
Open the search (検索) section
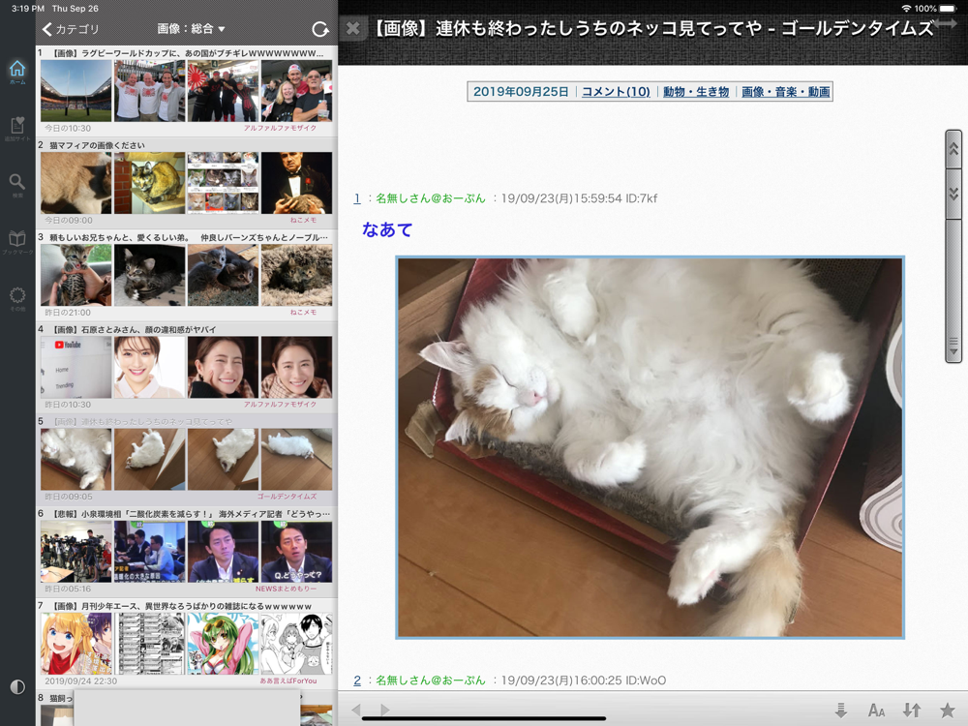[17, 185]
